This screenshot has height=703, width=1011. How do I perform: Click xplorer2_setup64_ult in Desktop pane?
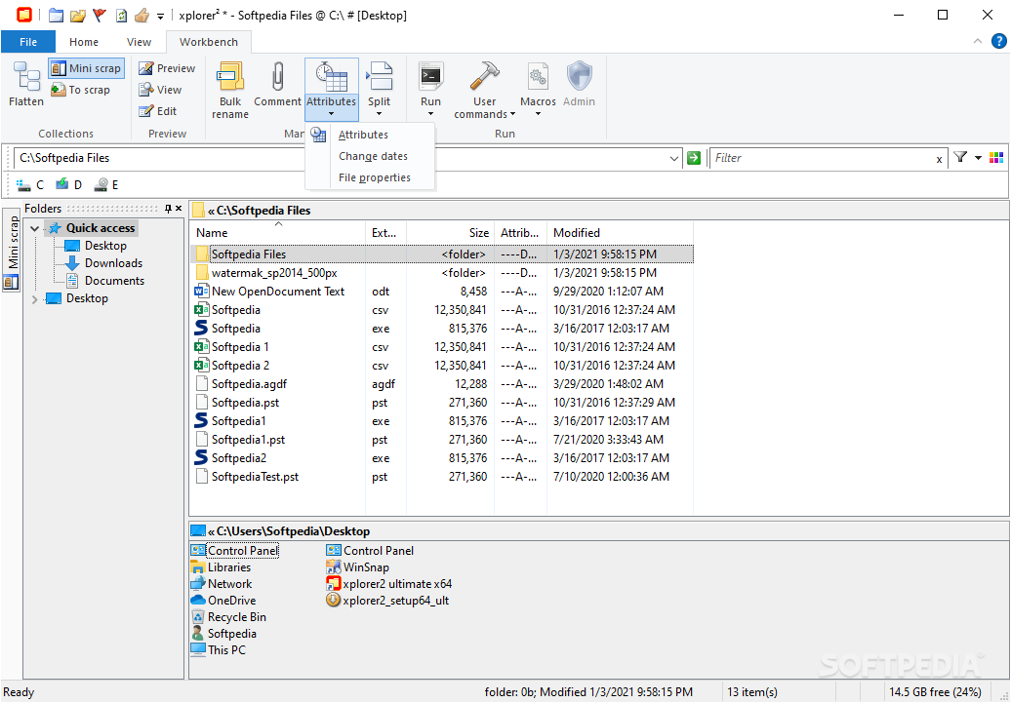[x=387, y=601]
